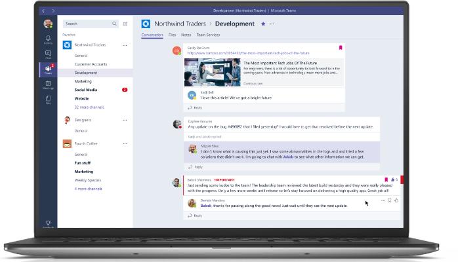Switch to the Files tab

[172, 35]
